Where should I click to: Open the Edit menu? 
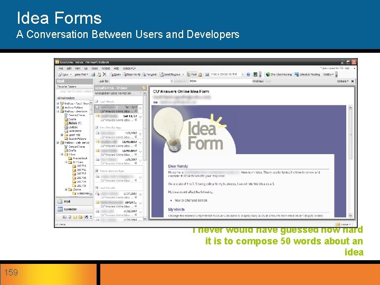(x=69, y=69)
